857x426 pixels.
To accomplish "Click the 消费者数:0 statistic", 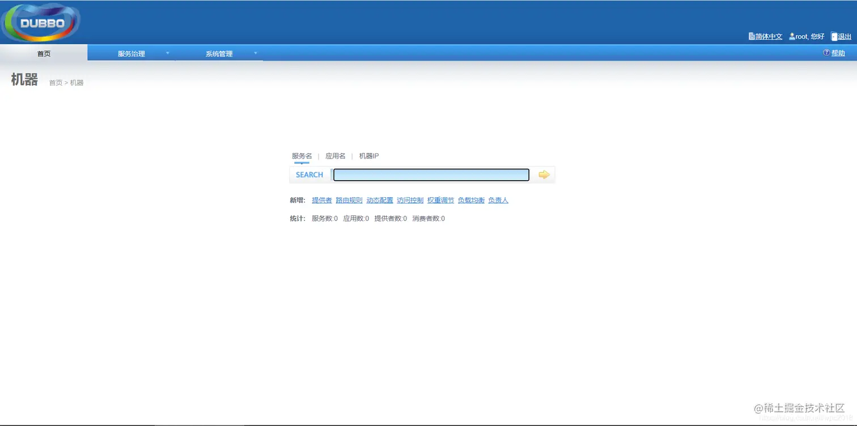I will pyautogui.click(x=428, y=218).
